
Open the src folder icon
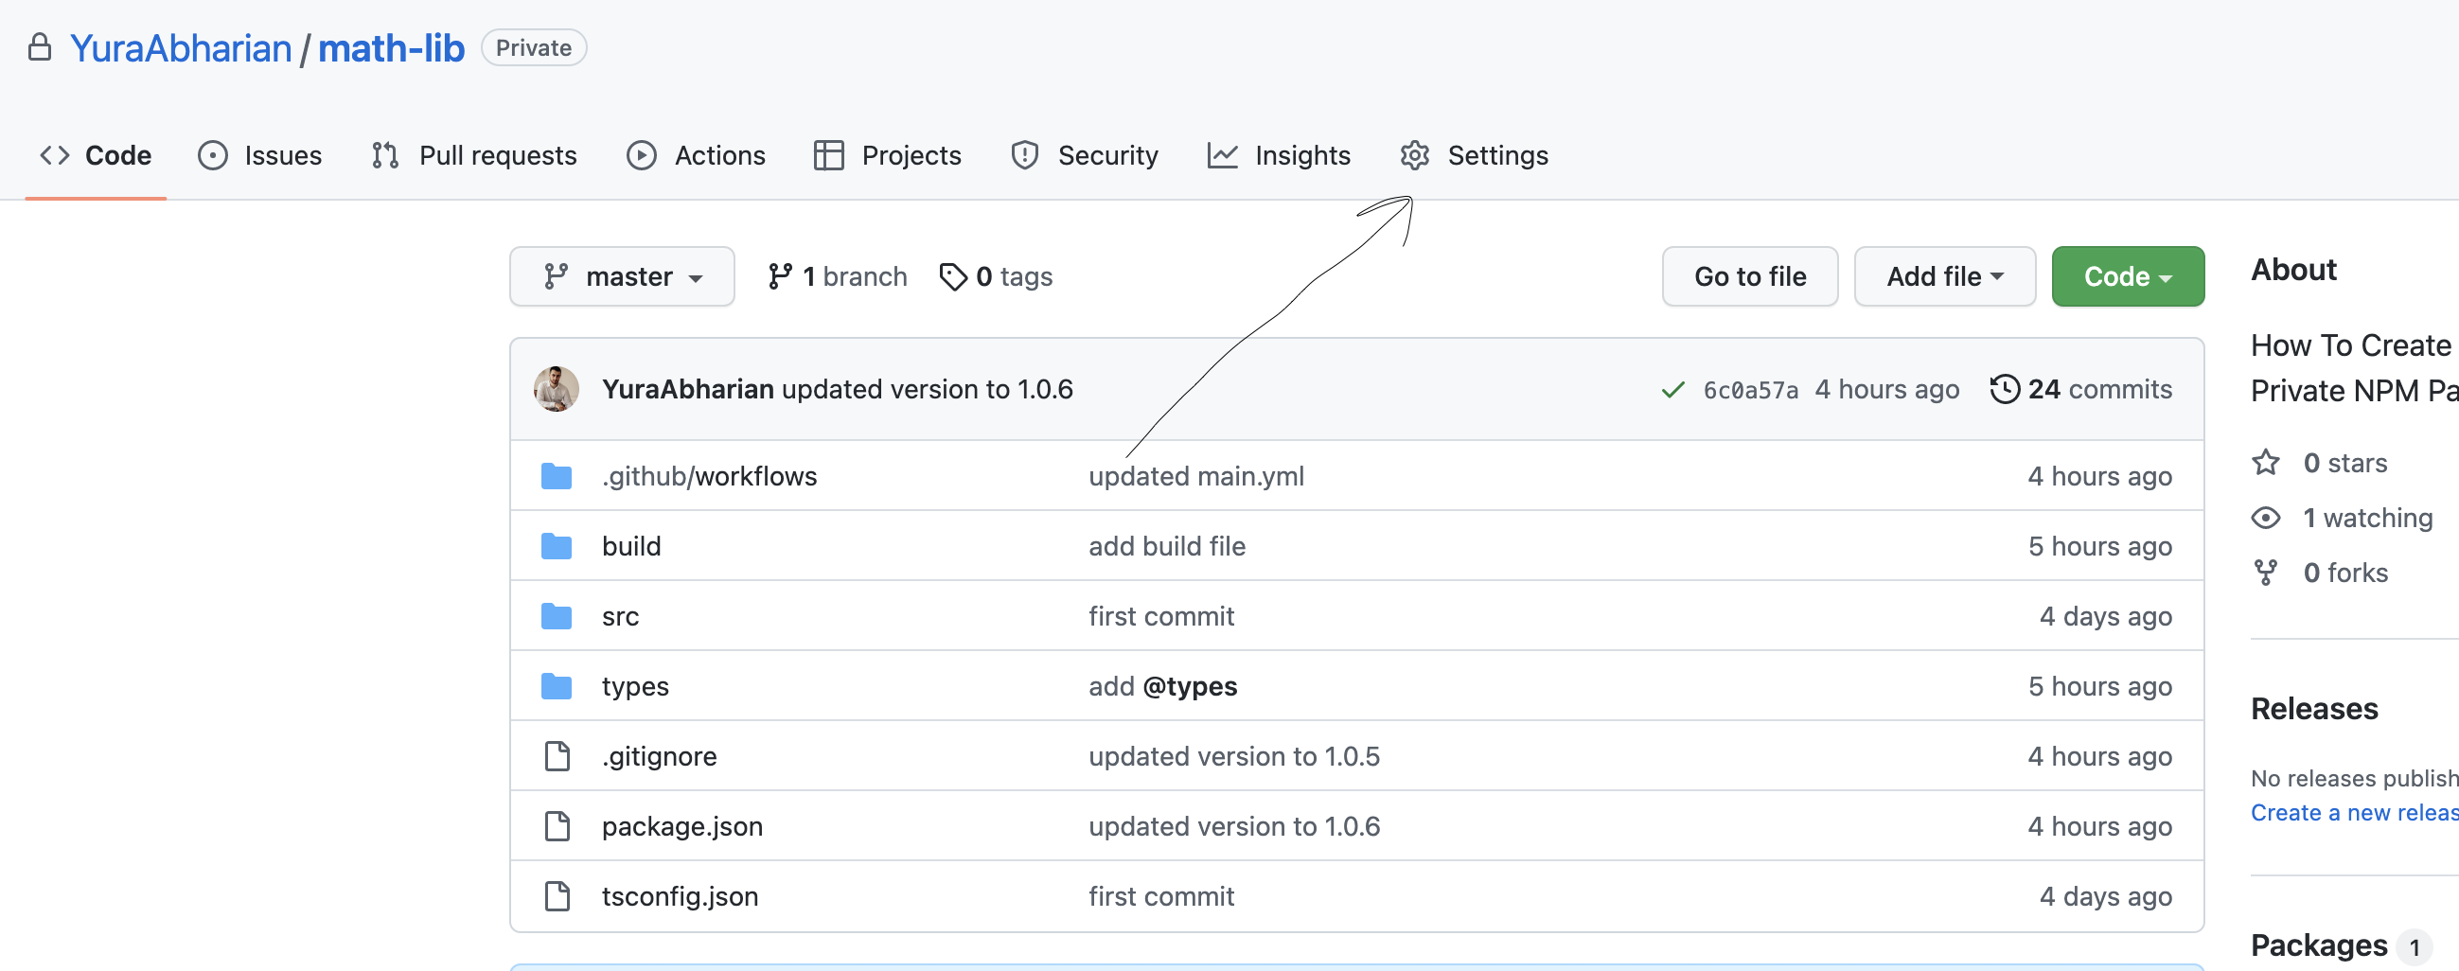point(557,616)
